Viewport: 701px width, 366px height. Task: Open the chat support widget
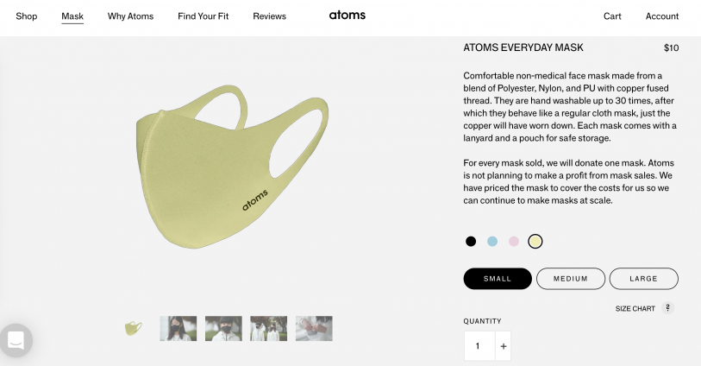(x=16, y=340)
